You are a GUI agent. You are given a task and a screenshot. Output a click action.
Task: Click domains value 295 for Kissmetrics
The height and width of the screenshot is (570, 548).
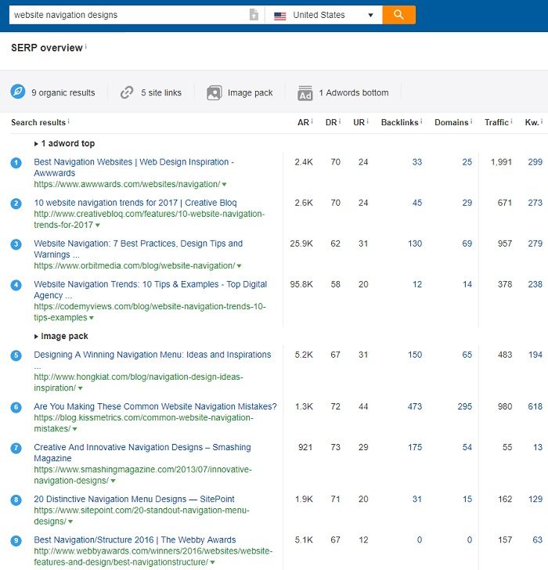pyautogui.click(x=465, y=406)
